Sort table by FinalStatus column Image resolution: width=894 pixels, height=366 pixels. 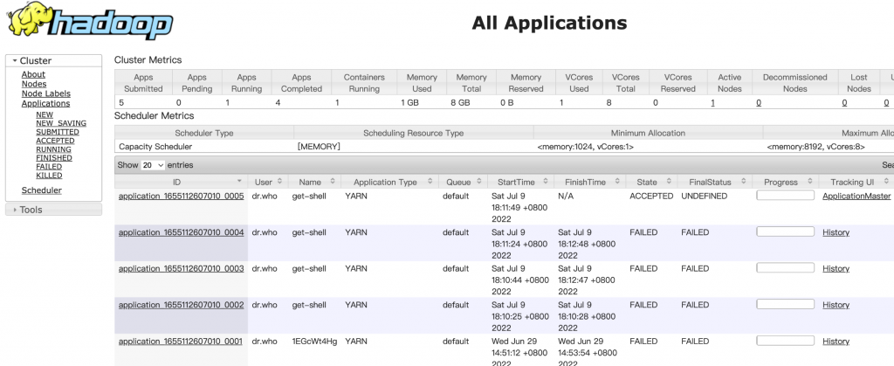click(713, 182)
